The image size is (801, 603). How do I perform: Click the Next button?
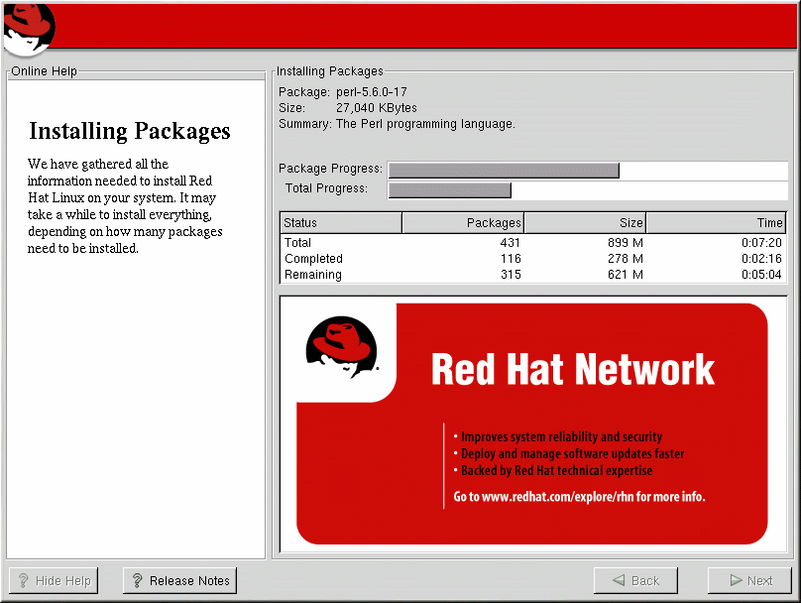tap(749, 580)
